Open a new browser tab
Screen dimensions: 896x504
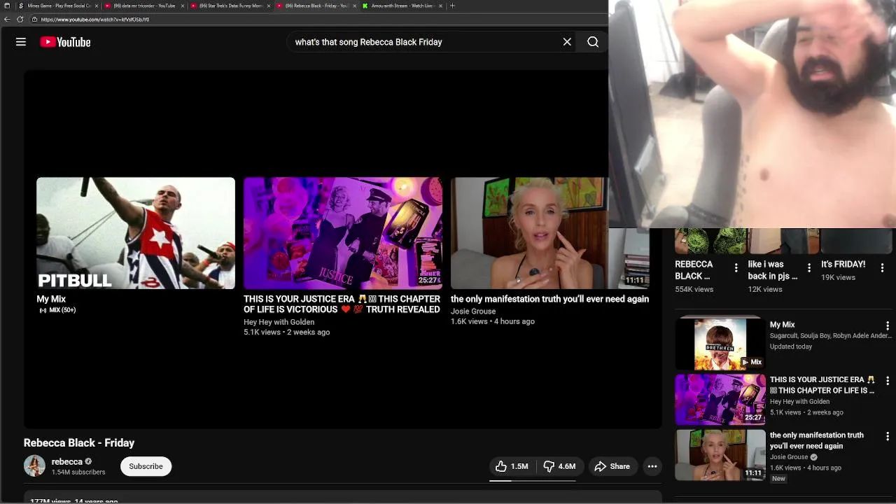pyautogui.click(x=452, y=6)
